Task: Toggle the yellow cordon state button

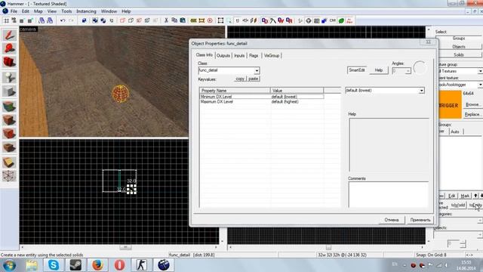Action: (x=193, y=20)
